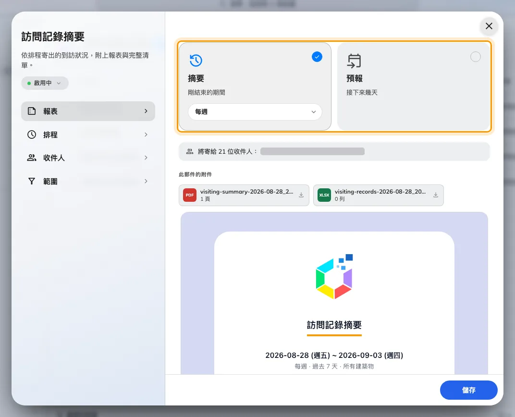Click the 剛結束的期間 subtitle

coord(207,93)
